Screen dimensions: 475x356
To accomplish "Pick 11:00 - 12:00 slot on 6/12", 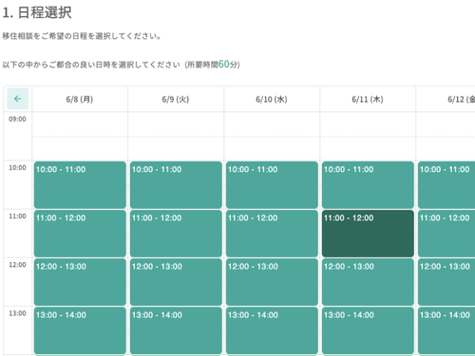I will coord(446,234).
